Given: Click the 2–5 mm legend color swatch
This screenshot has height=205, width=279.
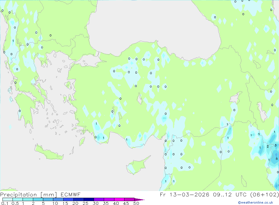Looking at the screenshot, I should (38, 199).
